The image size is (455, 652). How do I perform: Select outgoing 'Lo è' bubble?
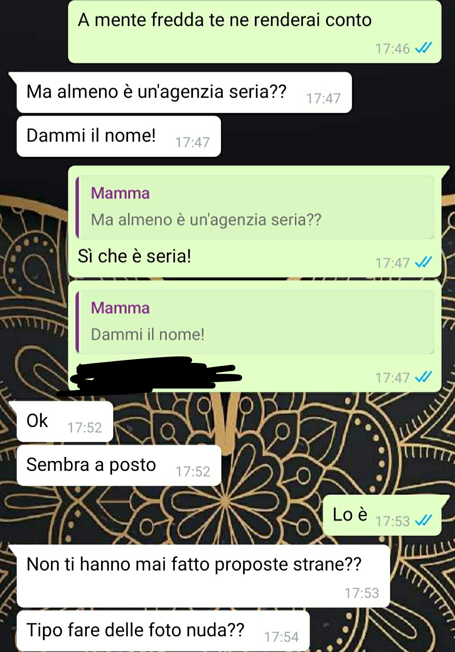click(x=382, y=515)
